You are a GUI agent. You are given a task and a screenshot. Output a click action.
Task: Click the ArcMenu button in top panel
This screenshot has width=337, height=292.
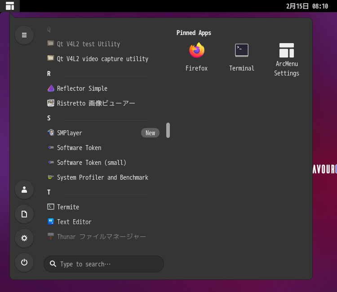[10, 6]
